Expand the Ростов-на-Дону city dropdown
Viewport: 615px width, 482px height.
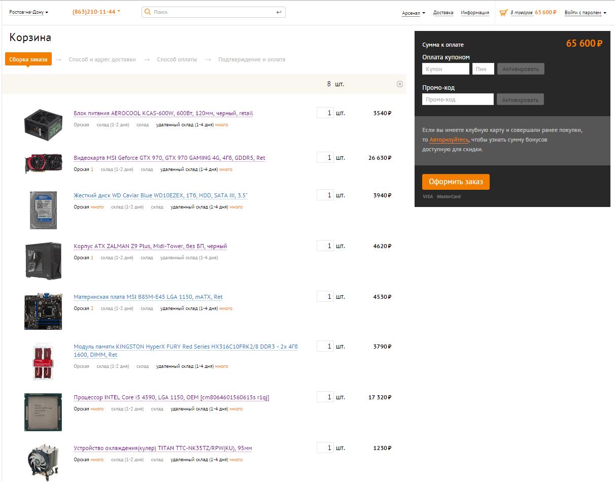pos(29,12)
